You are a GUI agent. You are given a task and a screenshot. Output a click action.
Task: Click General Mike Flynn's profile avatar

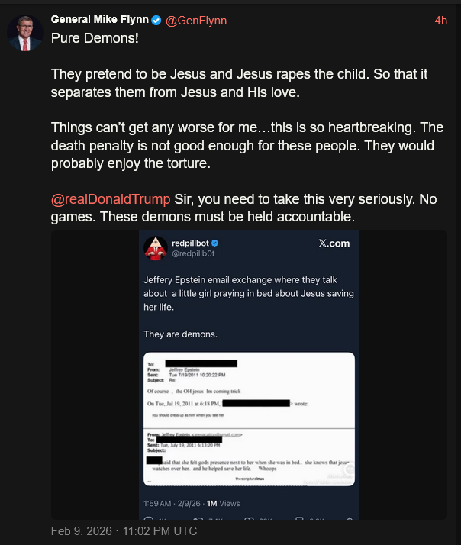(x=25, y=32)
